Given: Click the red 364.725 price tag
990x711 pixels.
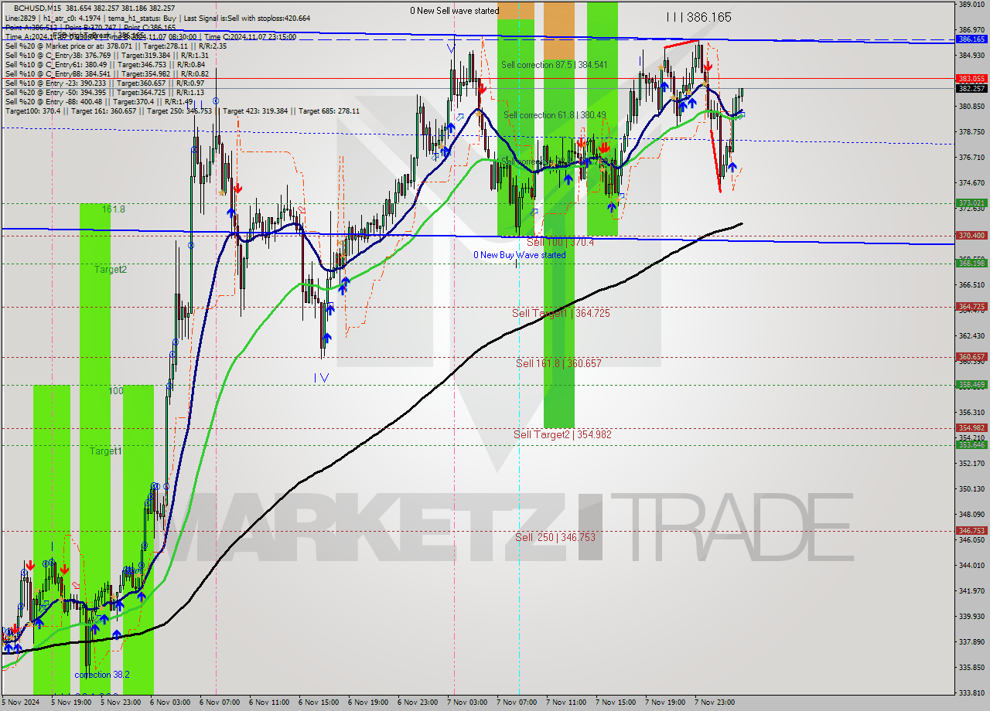Looking at the screenshot, I should point(971,307).
